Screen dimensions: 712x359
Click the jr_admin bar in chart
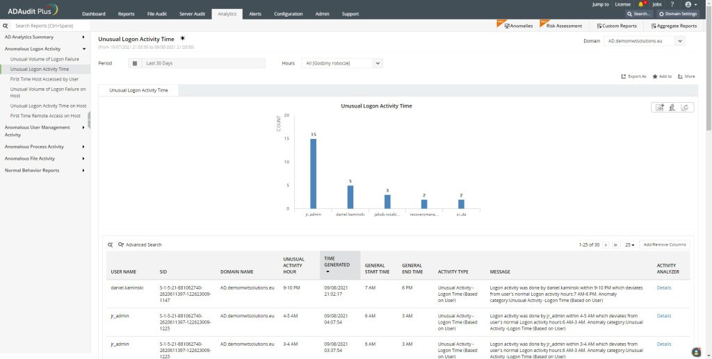[x=313, y=173]
